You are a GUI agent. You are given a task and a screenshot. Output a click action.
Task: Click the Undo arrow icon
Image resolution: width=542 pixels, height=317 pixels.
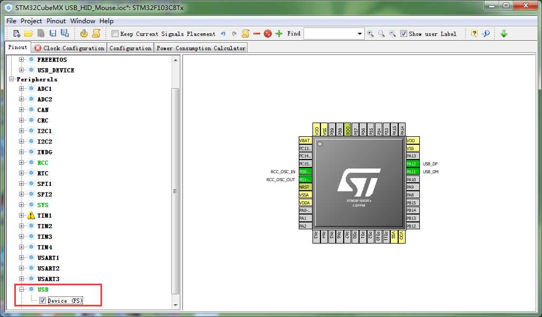[223, 34]
